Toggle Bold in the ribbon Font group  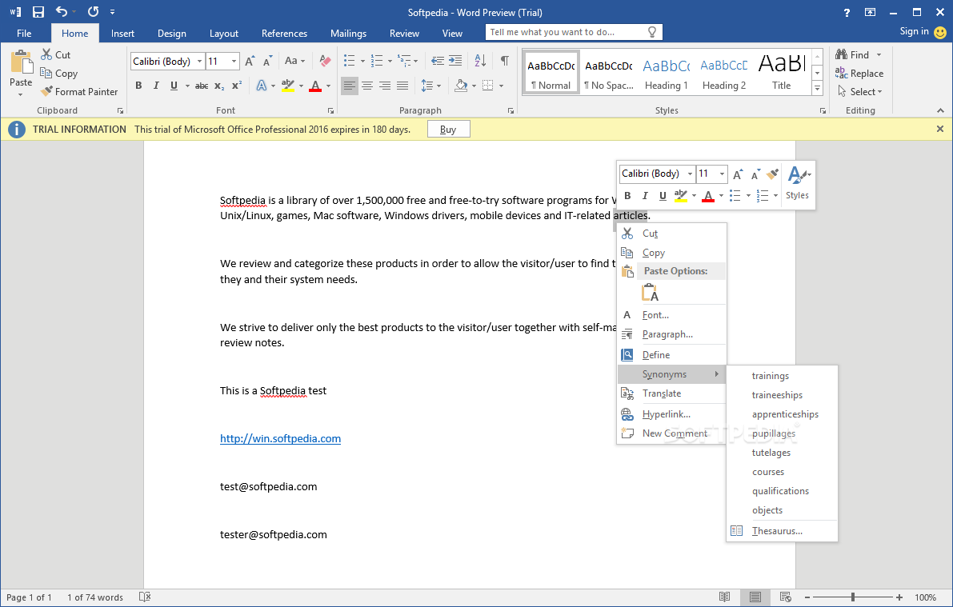[x=138, y=86]
